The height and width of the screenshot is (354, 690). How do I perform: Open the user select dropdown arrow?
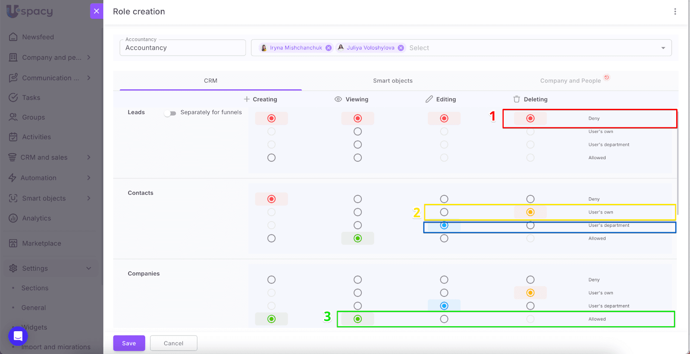pyautogui.click(x=663, y=48)
